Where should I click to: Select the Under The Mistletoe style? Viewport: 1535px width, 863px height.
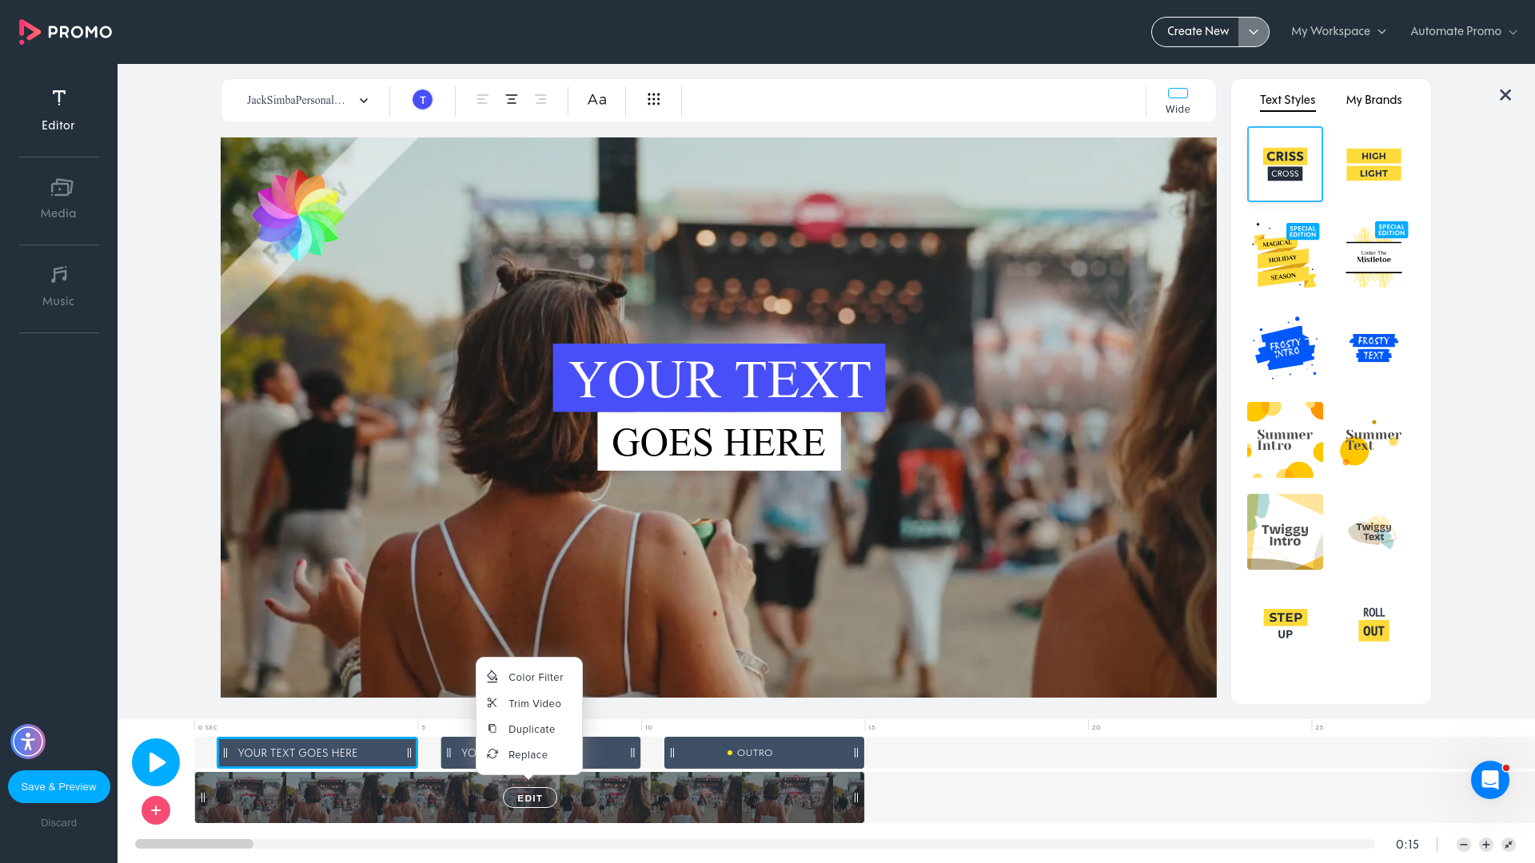point(1374,256)
